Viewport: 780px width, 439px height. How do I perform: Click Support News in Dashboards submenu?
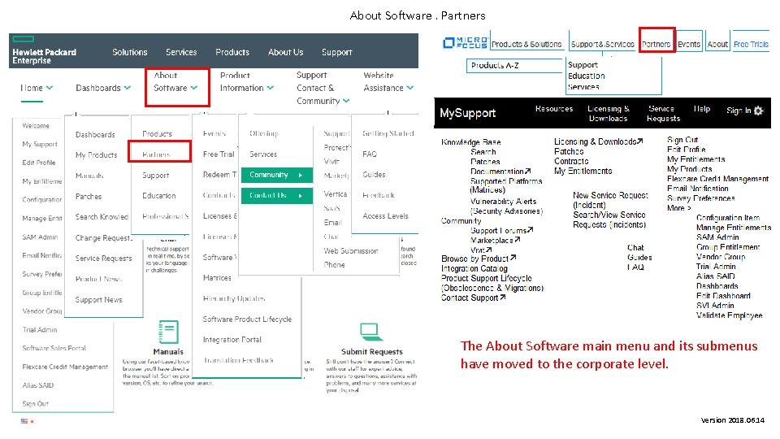[x=98, y=300]
